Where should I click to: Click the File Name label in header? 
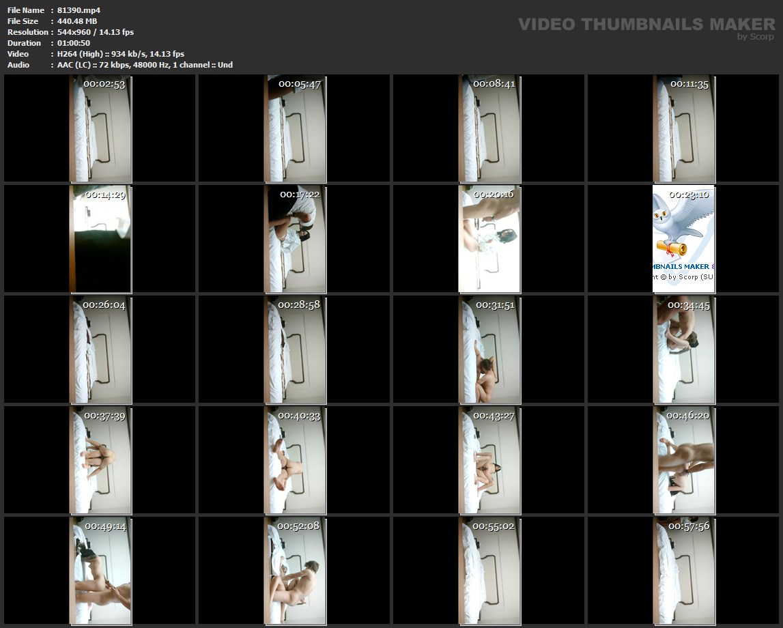point(26,10)
